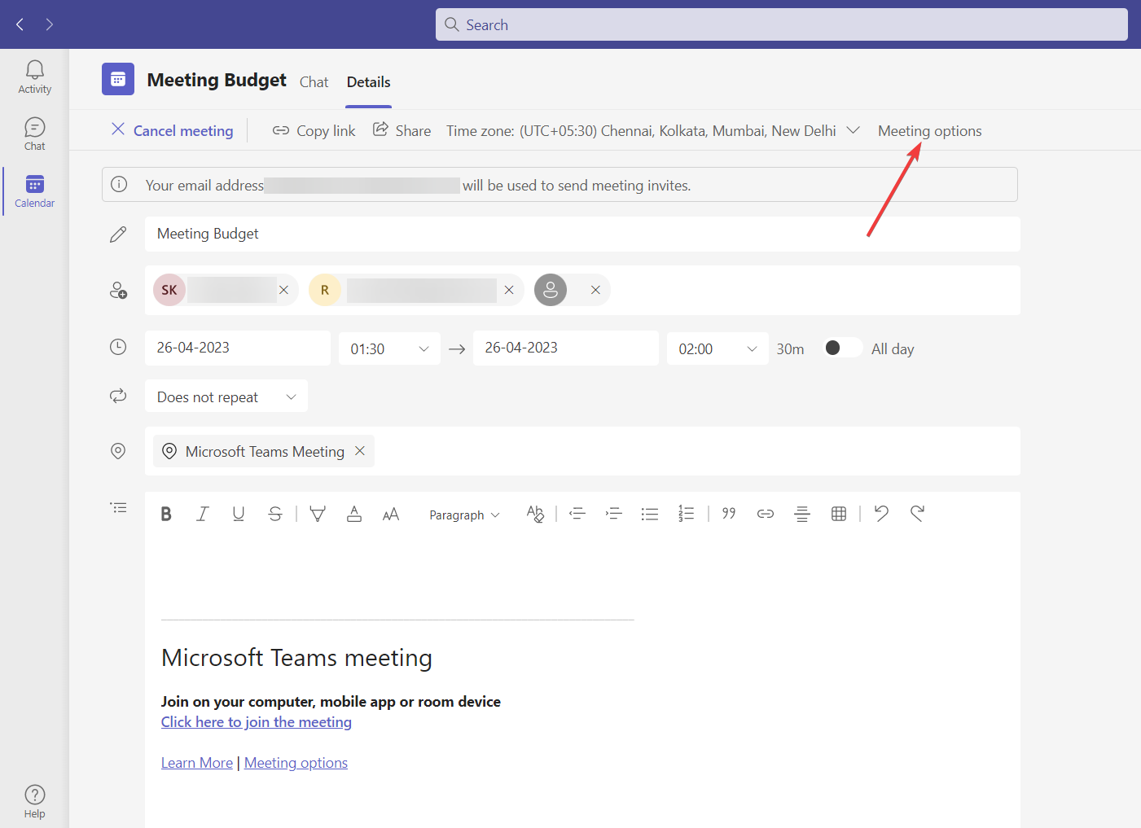Click the start date field

(x=238, y=348)
